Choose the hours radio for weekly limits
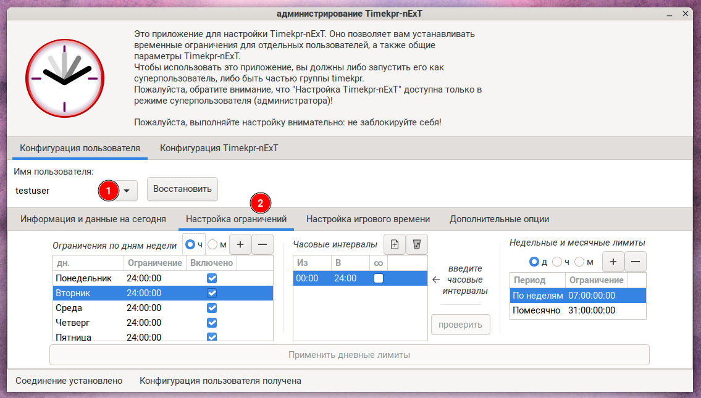701x398 pixels. (556, 262)
